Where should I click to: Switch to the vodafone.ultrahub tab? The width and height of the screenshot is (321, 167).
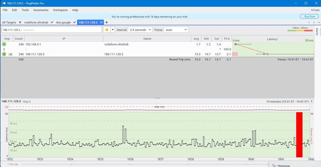click(x=36, y=22)
